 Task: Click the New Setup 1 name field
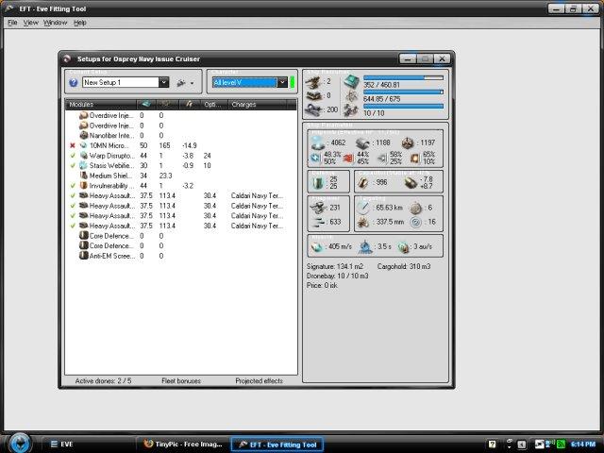(121, 82)
